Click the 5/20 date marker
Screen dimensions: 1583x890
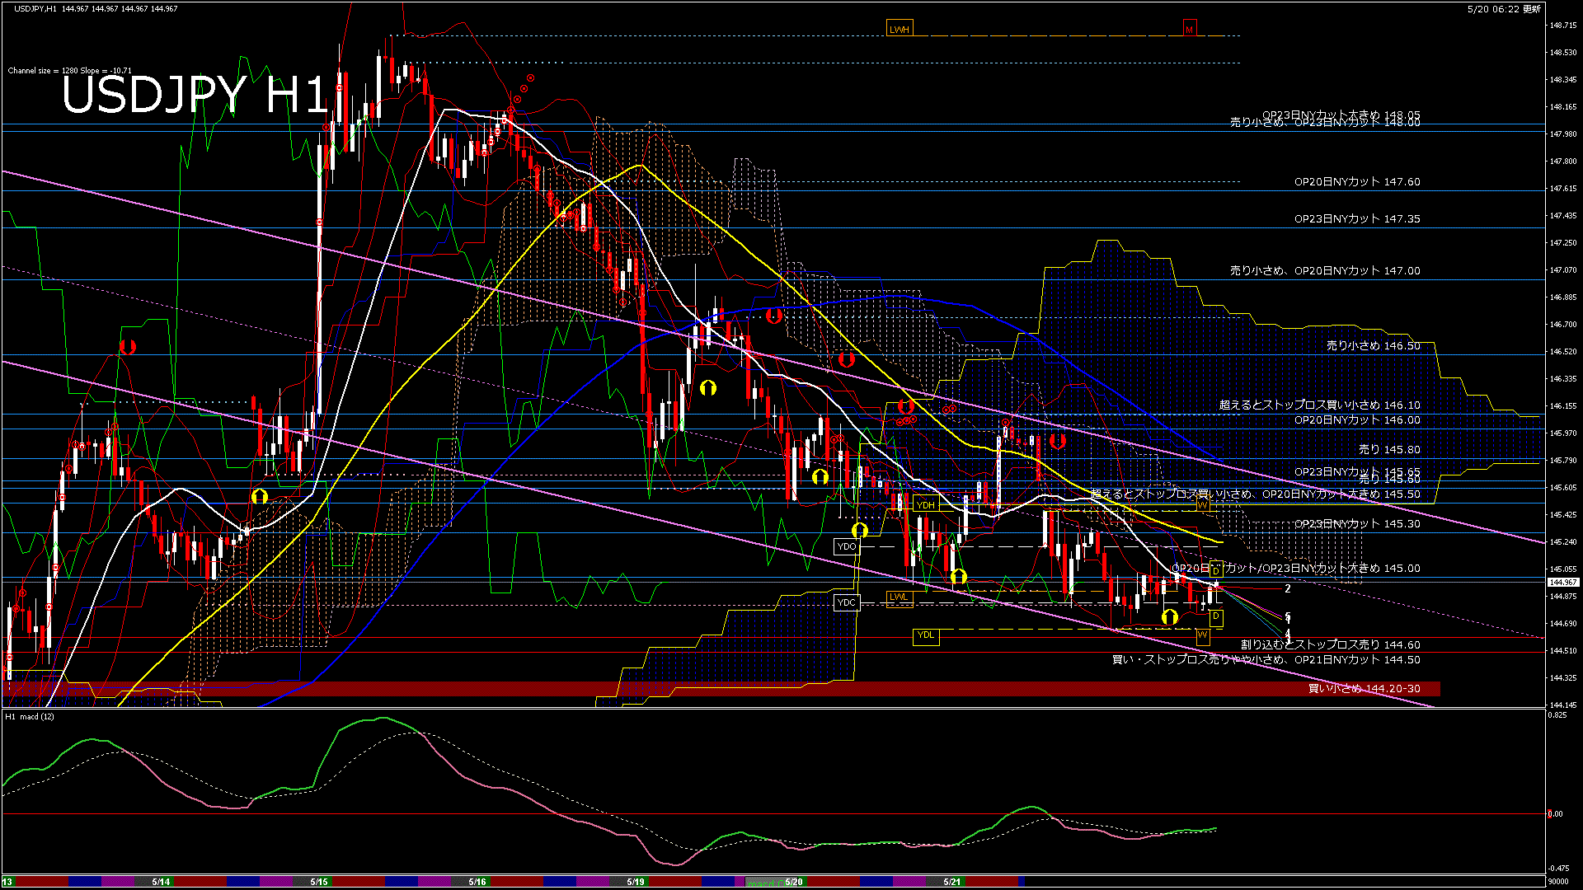pyautogui.click(x=794, y=882)
